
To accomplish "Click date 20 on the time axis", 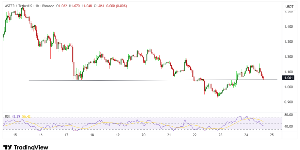I will [x=143, y=135].
